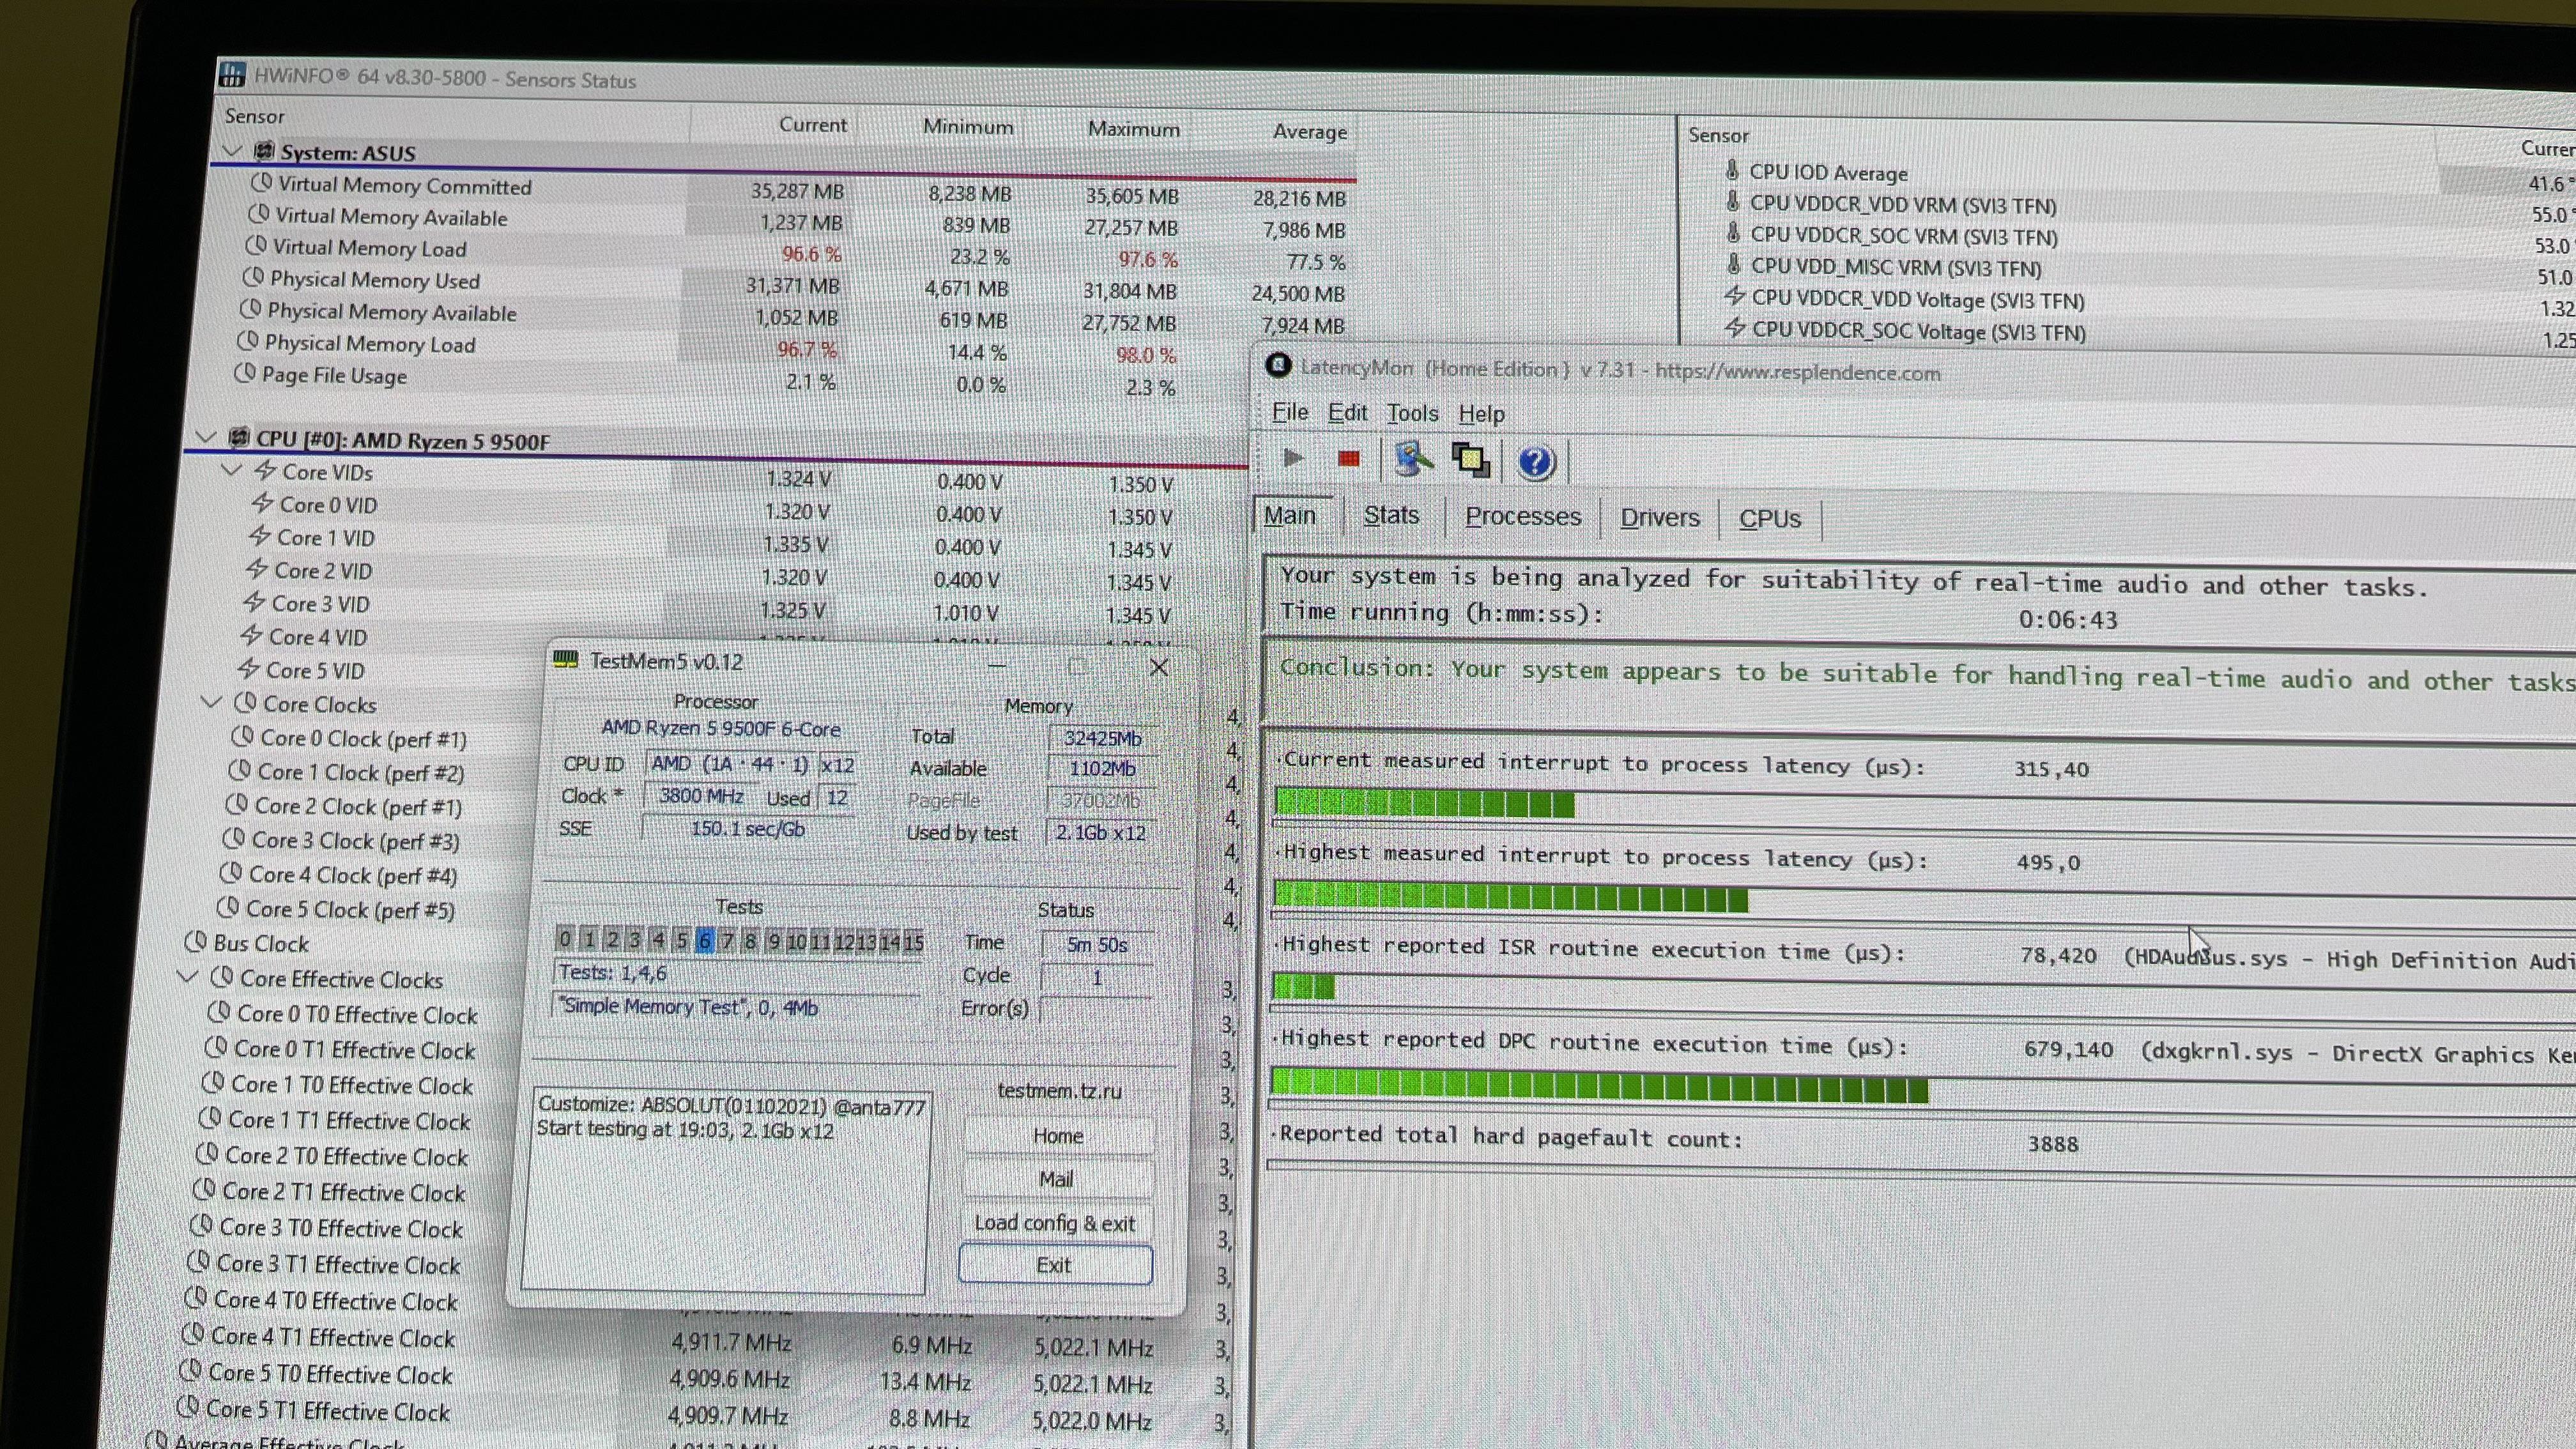Click the blue help question-mark icon
This screenshot has height=1449, width=2576.
[x=1535, y=462]
